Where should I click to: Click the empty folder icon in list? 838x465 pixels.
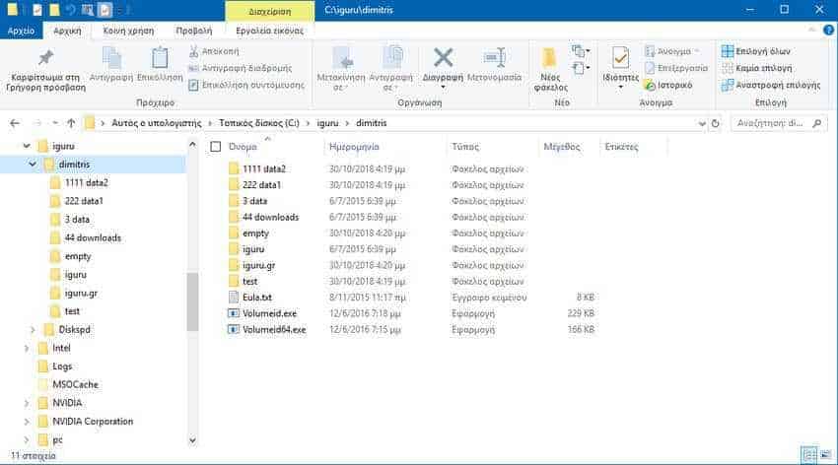pos(234,233)
